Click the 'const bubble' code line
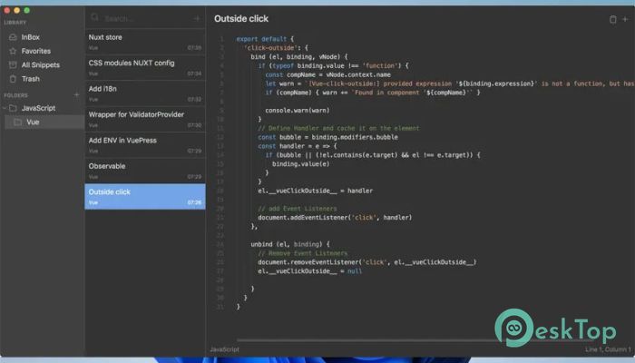The height and width of the screenshot is (363, 635). pyautogui.click(x=327, y=137)
